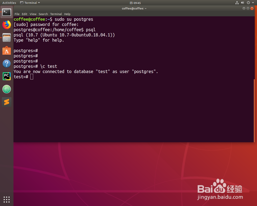Open the View menu
Screen dimensions: 257x206
[x=33, y=14]
